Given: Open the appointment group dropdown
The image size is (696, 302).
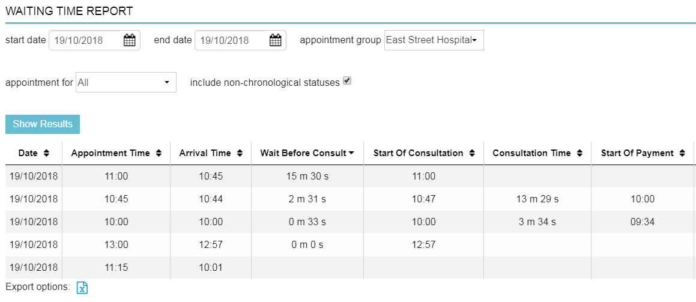Looking at the screenshot, I should [x=434, y=40].
